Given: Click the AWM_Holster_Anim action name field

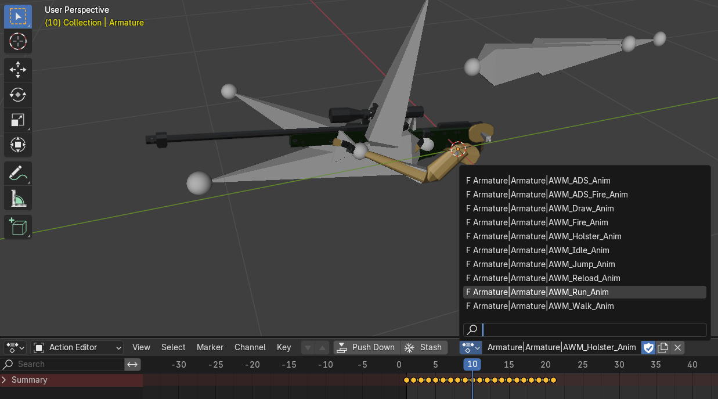Looking at the screenshot, I should [x=561, y=347].
